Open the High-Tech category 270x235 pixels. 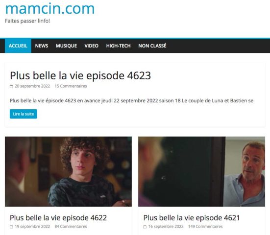[118, 46]
